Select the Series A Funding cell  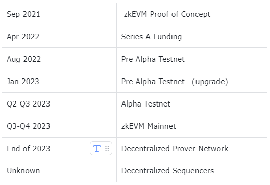(192, 37)
